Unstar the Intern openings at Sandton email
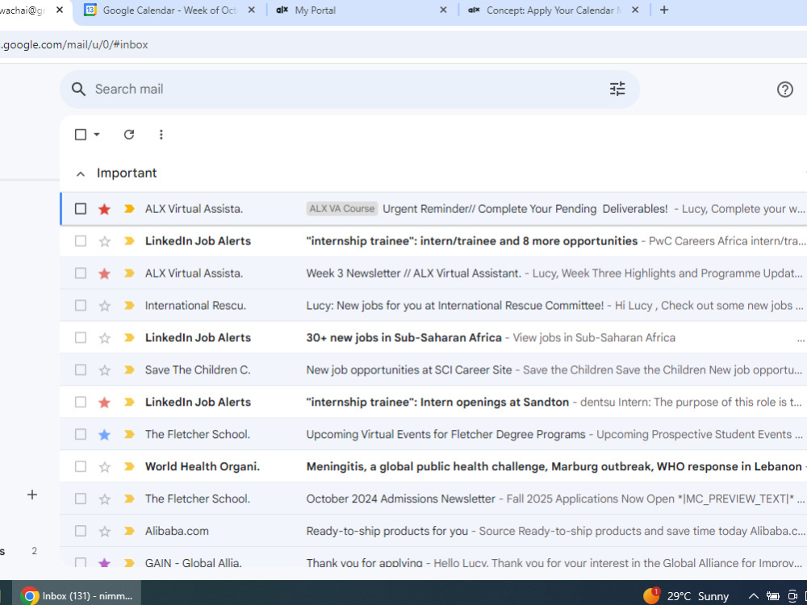Screen dimensions: 807x605 pyautogui.click(x=104, y=403)
